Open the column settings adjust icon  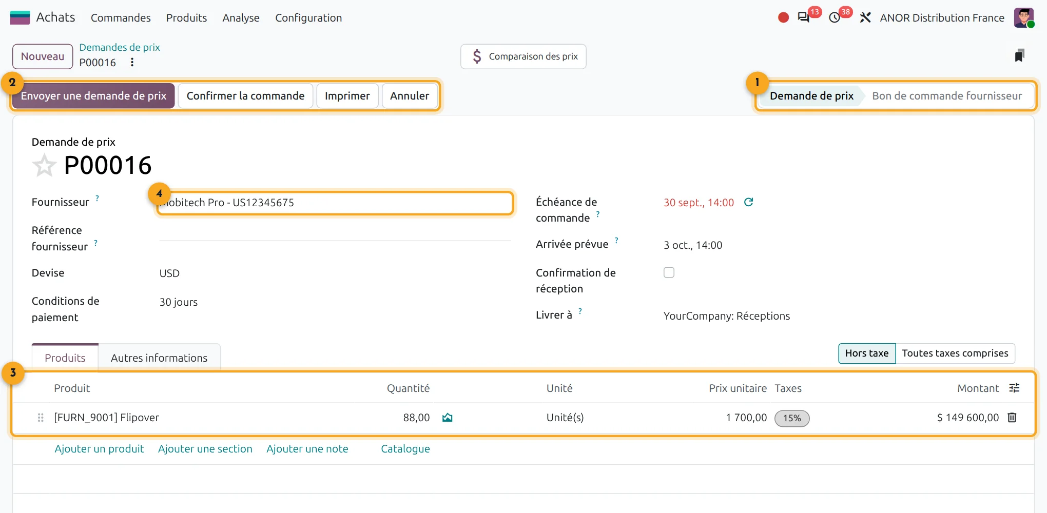tap(1014, 388)
